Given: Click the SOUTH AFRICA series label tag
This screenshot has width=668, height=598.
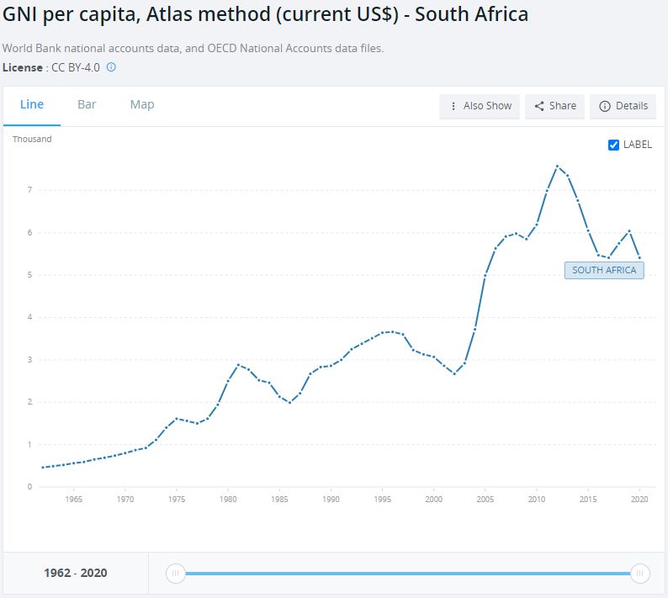Looking at the screenshot, I should tap(604, 270).
